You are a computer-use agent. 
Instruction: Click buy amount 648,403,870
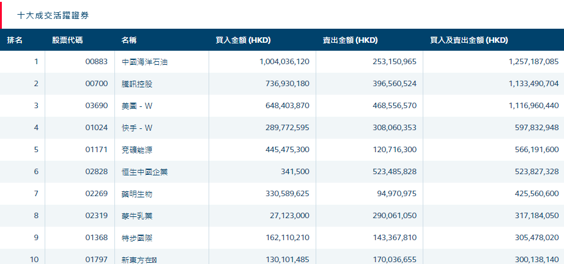[288, 106]
